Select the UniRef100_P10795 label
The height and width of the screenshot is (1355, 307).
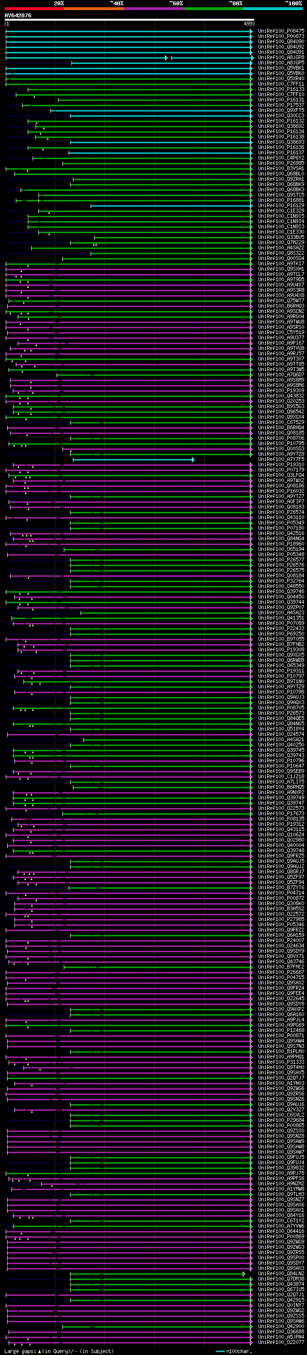281,444
